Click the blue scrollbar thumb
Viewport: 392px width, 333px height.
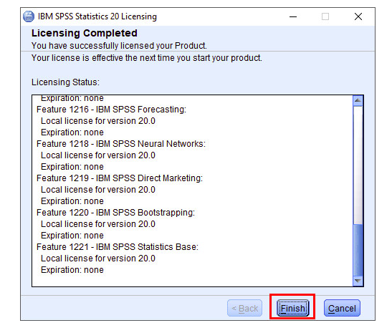tap(358, 250)
